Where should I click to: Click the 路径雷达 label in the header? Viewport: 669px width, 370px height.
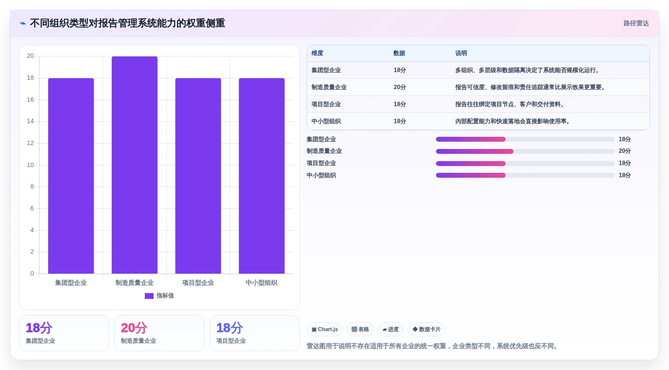coord(636,23)
